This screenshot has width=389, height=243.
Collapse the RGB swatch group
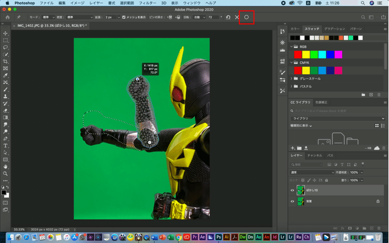click(x=292, y=47)
